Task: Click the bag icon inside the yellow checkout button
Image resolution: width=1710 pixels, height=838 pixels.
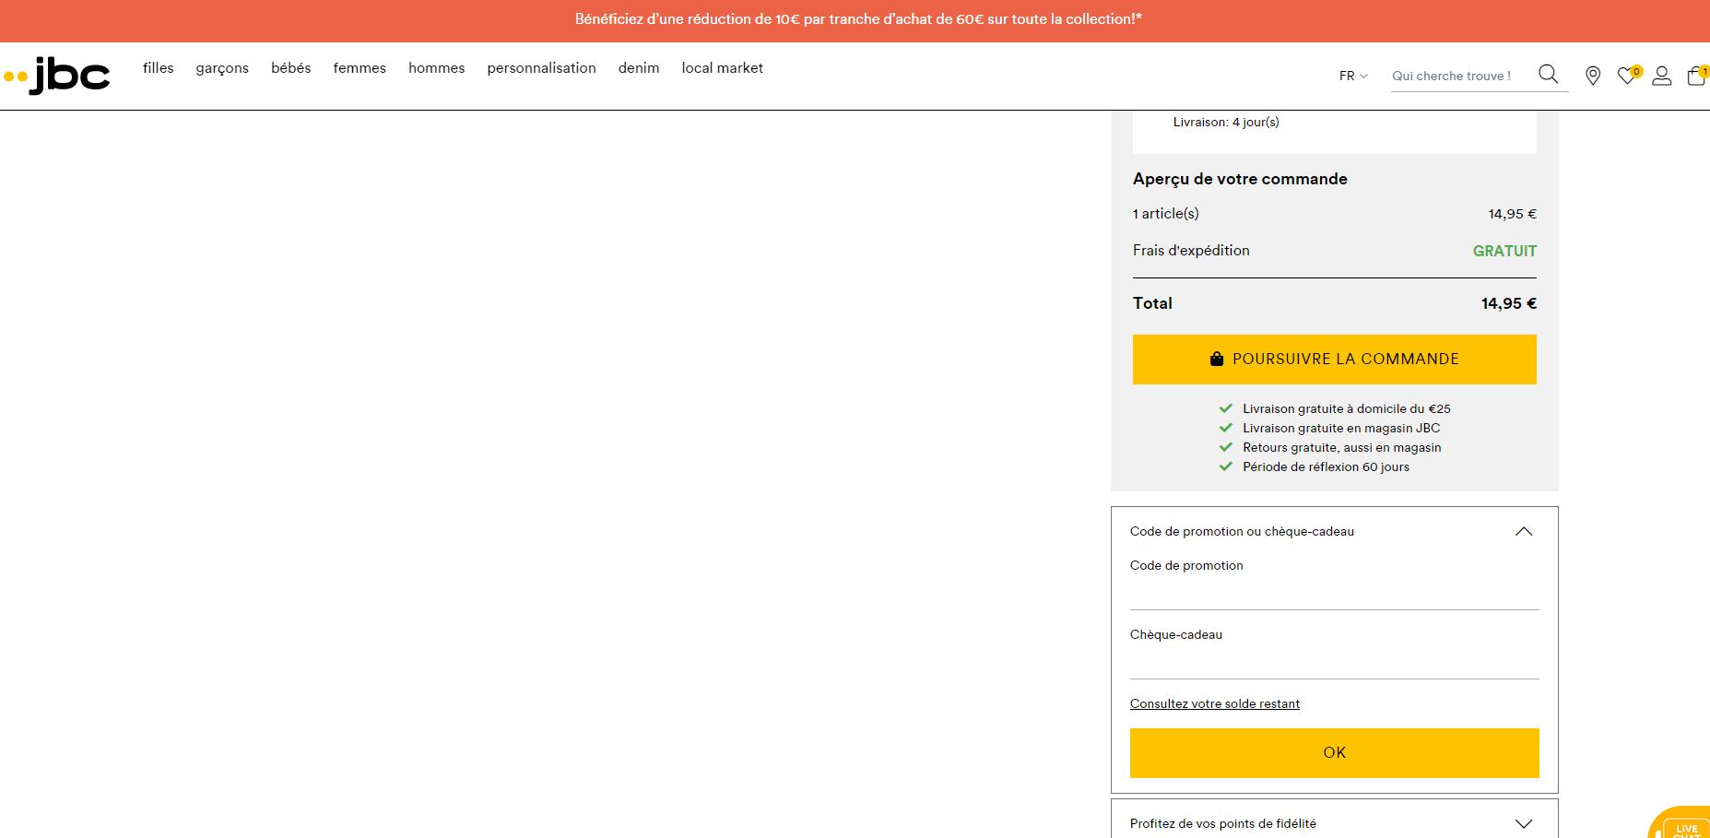Action: [x=1217, y=359]
